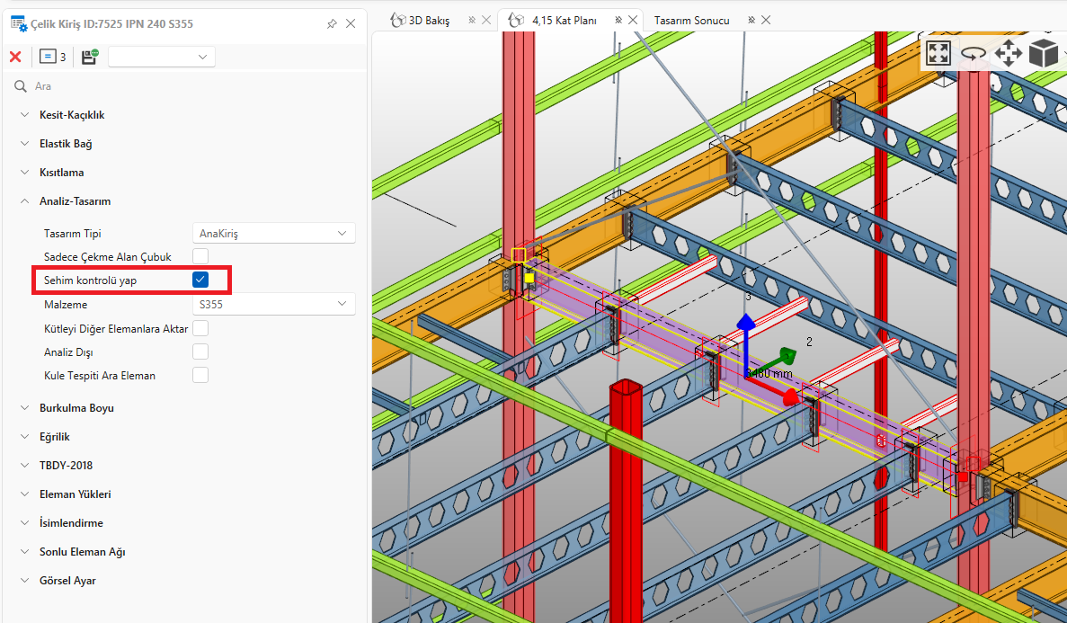Enable Sadece Çekme Alan Çubuk checkbox
Viewport: 1067px width, 623px height.
coord(200,257)
